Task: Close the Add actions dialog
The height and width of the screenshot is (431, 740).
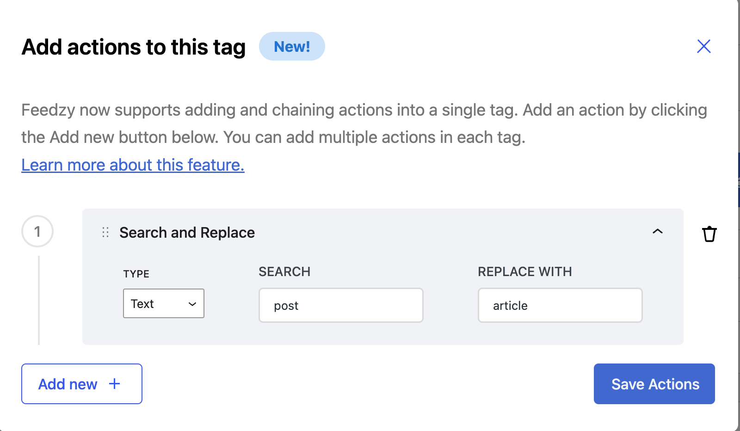Action: click(703, 46)
